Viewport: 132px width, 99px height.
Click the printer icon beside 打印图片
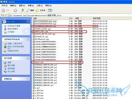pyautogui.click(x=5, y=32)
